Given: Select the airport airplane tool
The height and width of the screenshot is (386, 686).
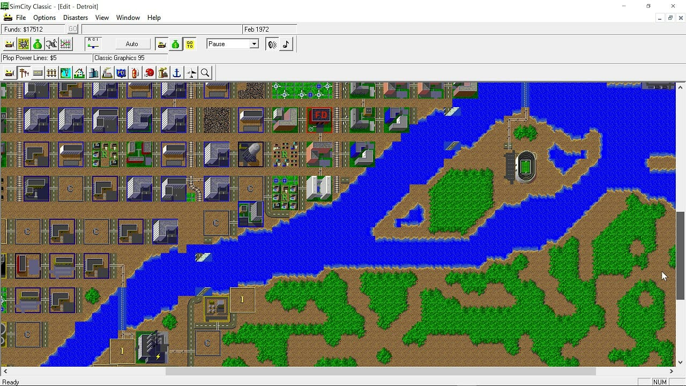Looking at the screenshot, I should coord(191,73).
